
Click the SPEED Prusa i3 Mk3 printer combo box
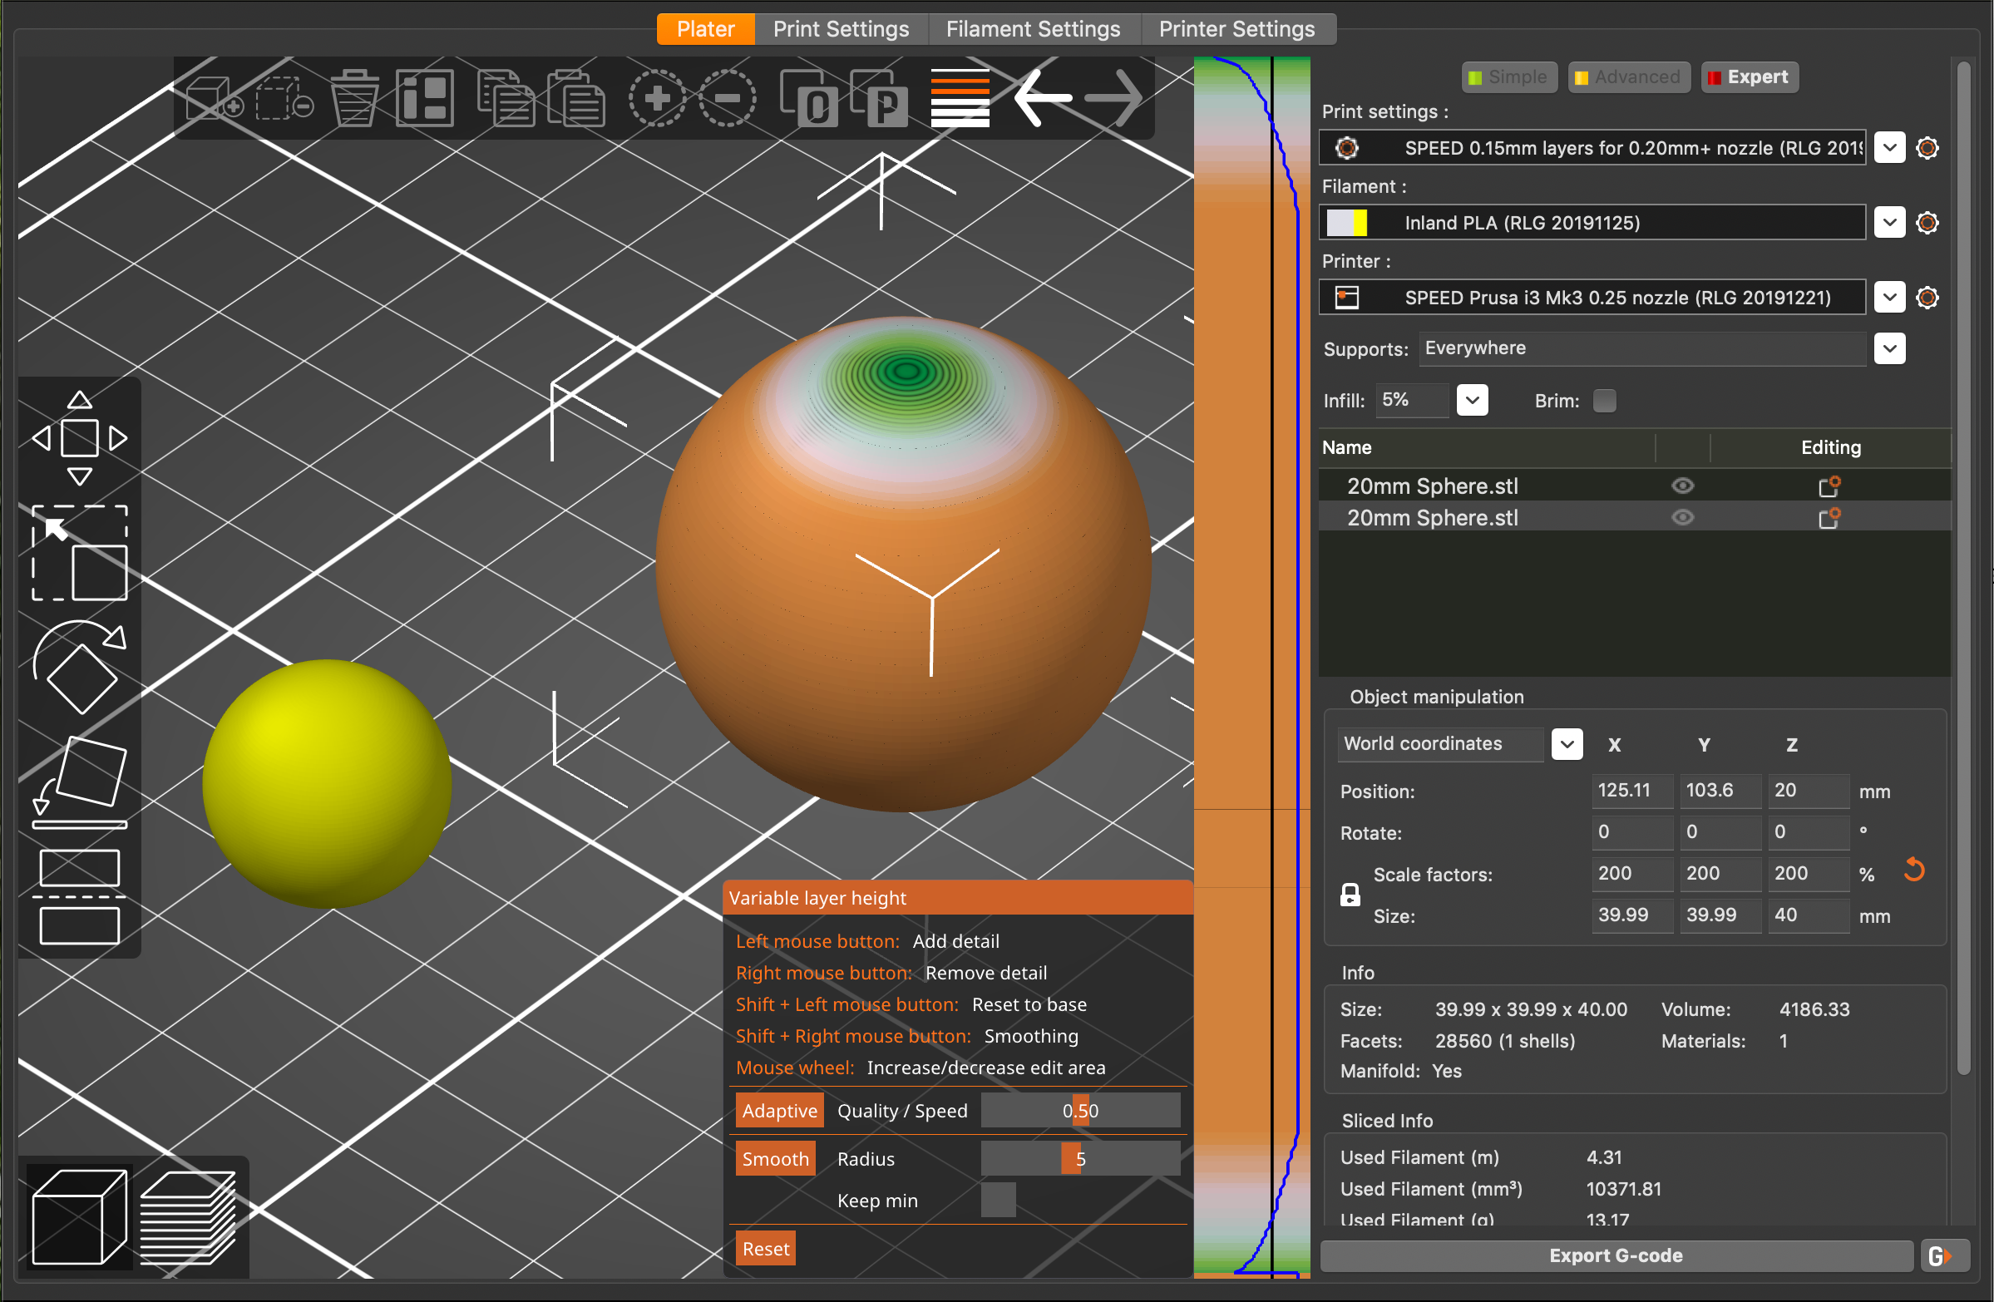1592,298
